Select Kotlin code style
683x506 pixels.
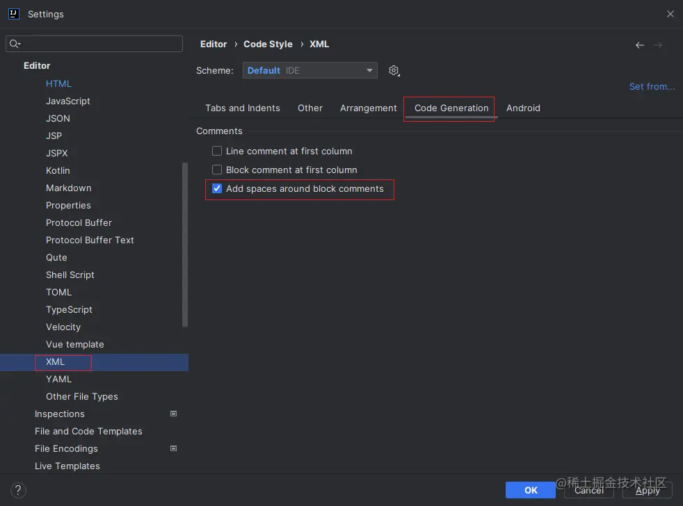click(58, 171)
